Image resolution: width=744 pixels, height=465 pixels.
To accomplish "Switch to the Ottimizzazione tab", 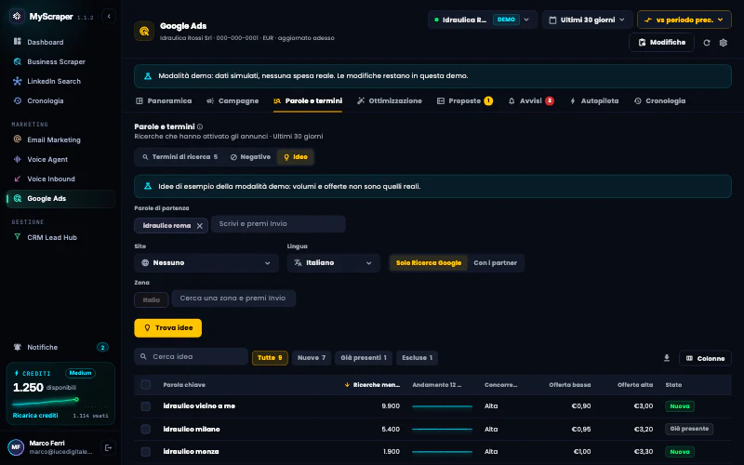I will 389,101.
